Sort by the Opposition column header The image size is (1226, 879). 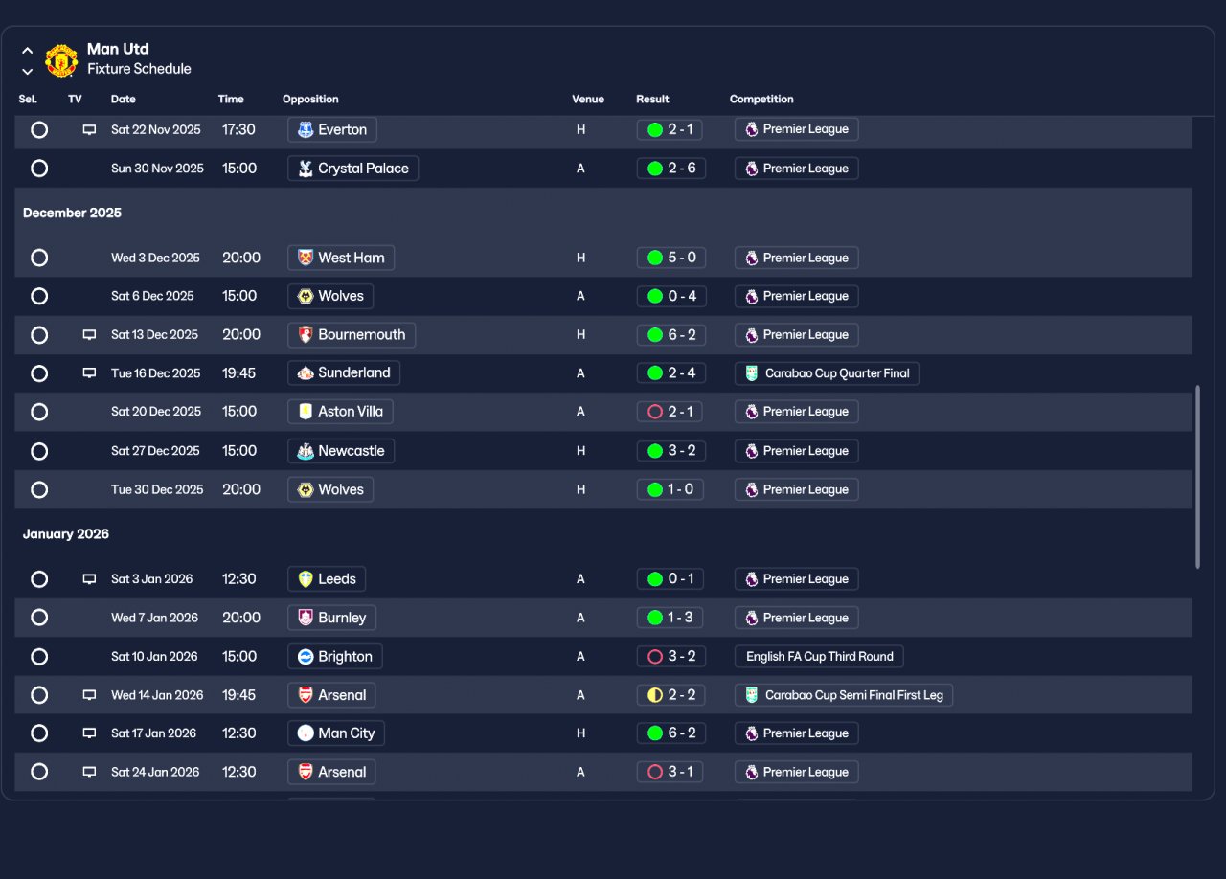click(310, 100)
